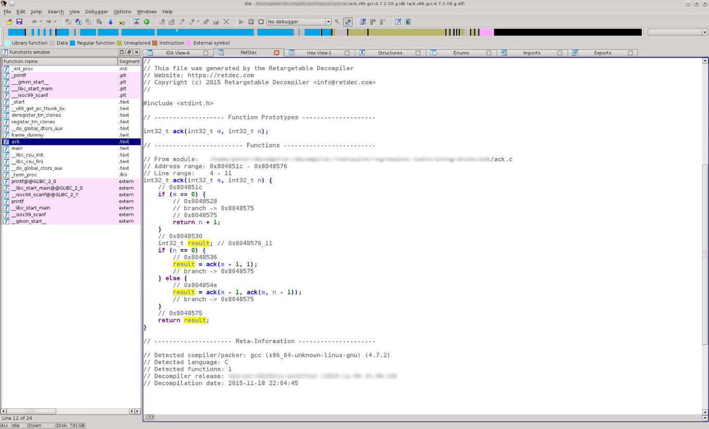Select the ack function in the Functions window
Image resolution: width=709 pixels, height=429 pixels.
15,141
